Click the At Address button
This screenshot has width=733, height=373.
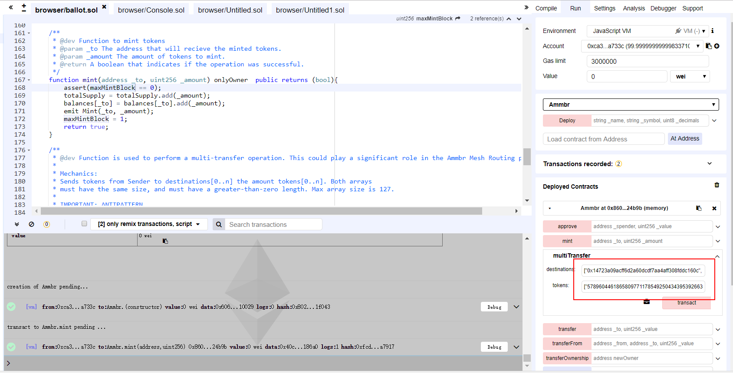[685, 138]
